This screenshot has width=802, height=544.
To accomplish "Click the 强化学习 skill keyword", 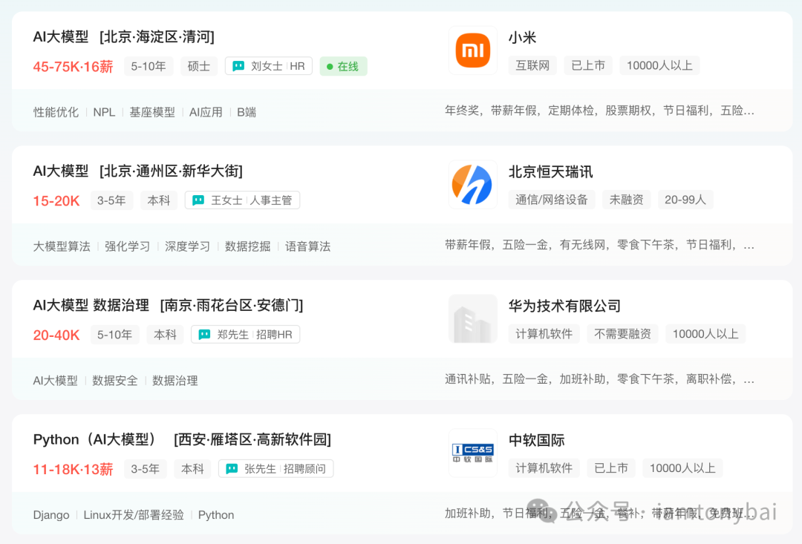I will pos(128,246).
